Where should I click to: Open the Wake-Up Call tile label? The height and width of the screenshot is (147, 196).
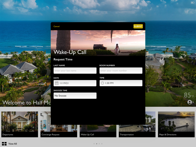(x=87, y=134)
